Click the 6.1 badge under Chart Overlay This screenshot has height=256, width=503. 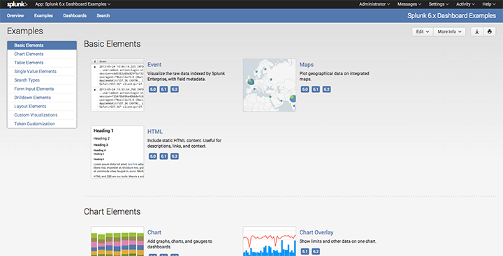click(305, 252)
